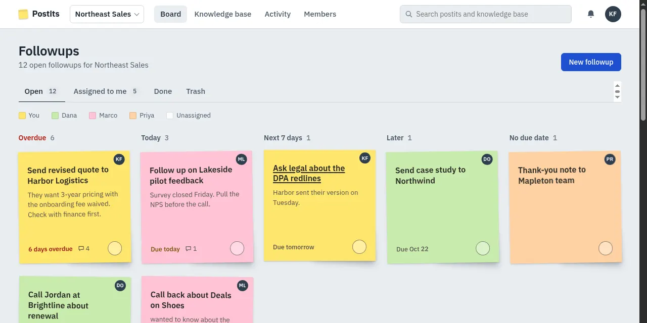Screen dimensions: 647x323
Task: Click the page vertical scrollbar thumb
Action: tap(643, 64)
